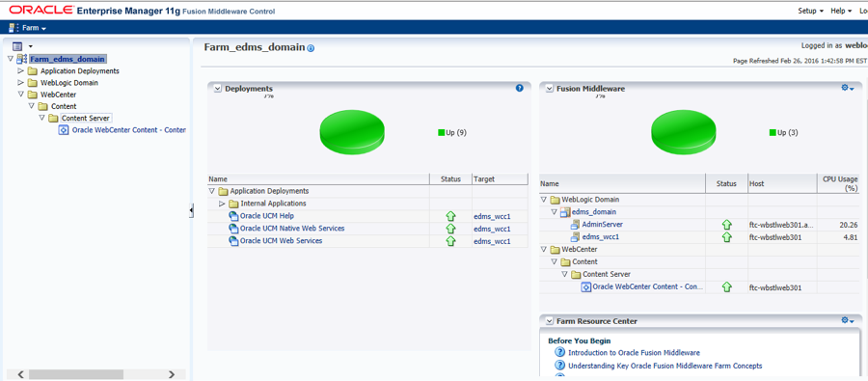Click Oracle UCM Help application icon
The image size is (868, 381).
click(x=233, y=216)
